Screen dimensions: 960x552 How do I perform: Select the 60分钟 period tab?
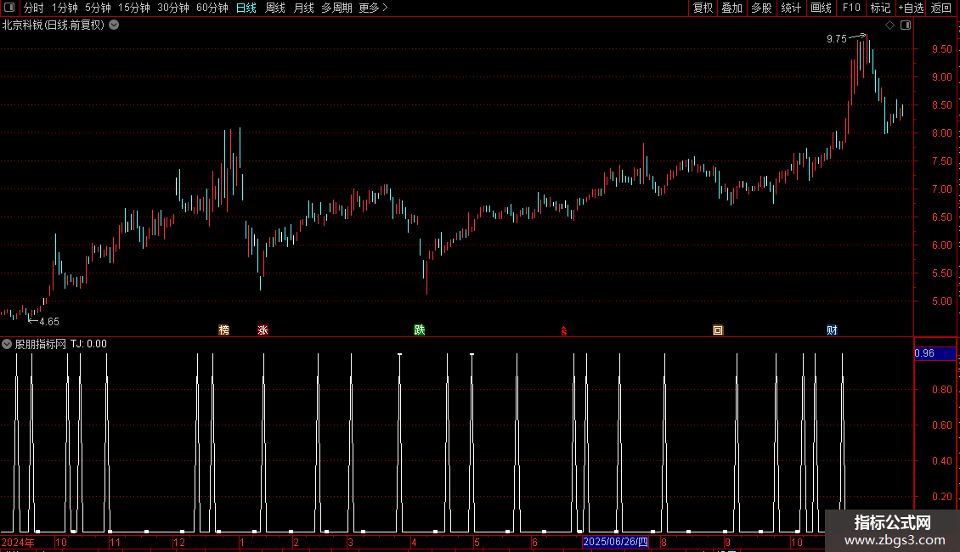click(x=212, y=8)
